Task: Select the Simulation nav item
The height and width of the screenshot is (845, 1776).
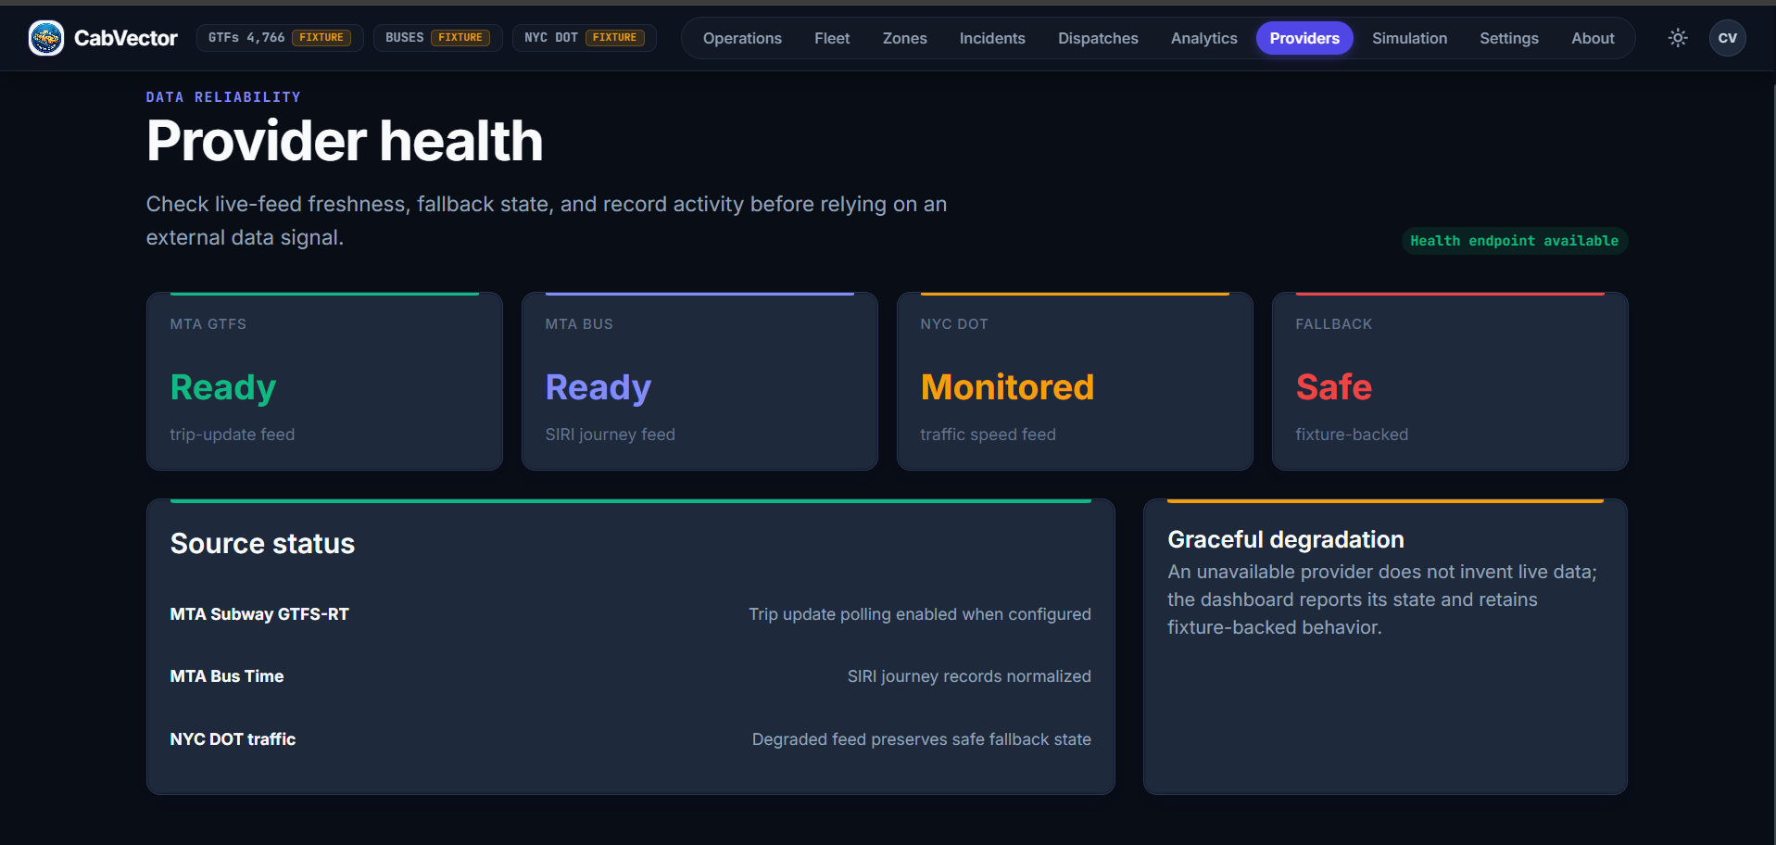Action: 1409,38
